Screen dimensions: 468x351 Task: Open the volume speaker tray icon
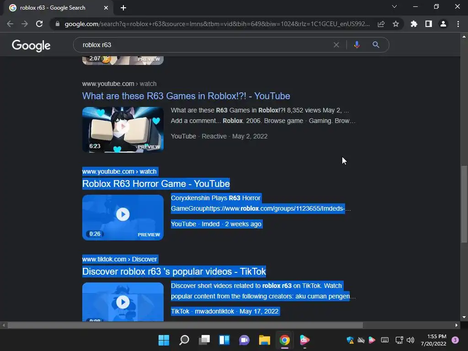[411, 340]
